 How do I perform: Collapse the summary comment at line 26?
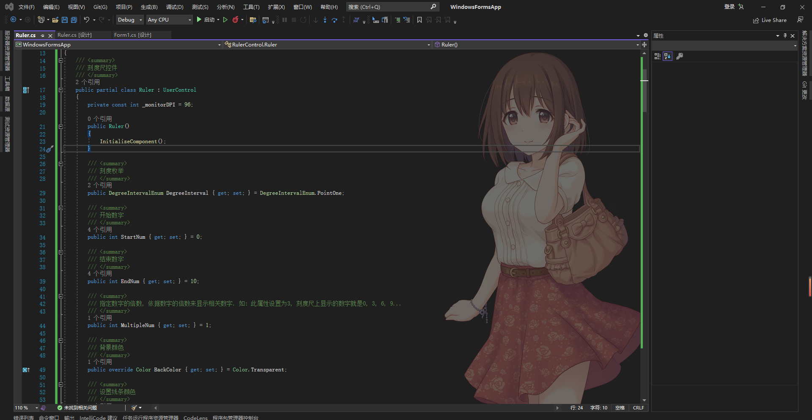61,164
